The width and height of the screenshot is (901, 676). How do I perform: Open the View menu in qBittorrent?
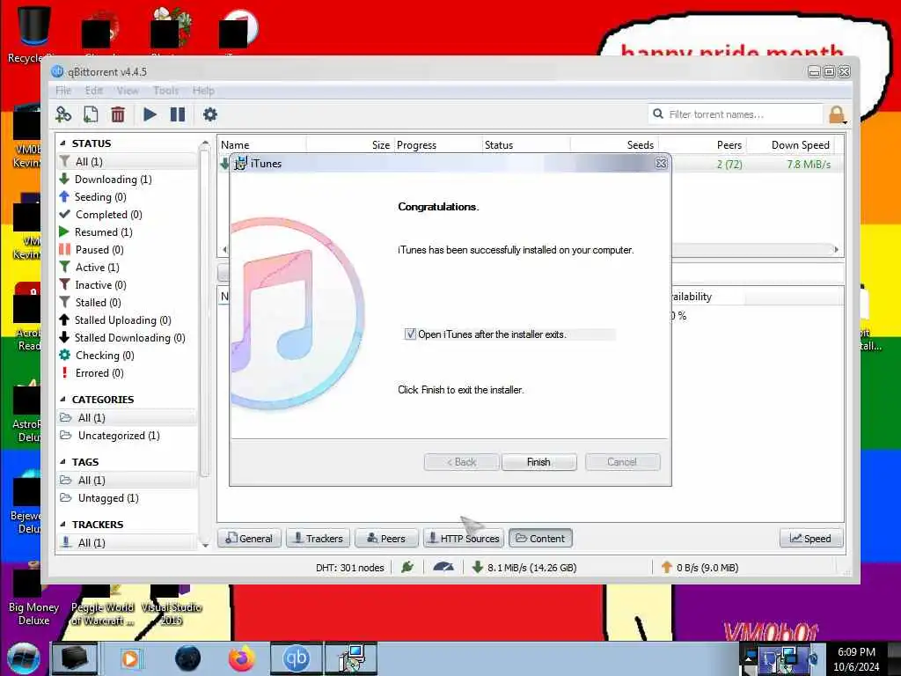pos(128,91)
